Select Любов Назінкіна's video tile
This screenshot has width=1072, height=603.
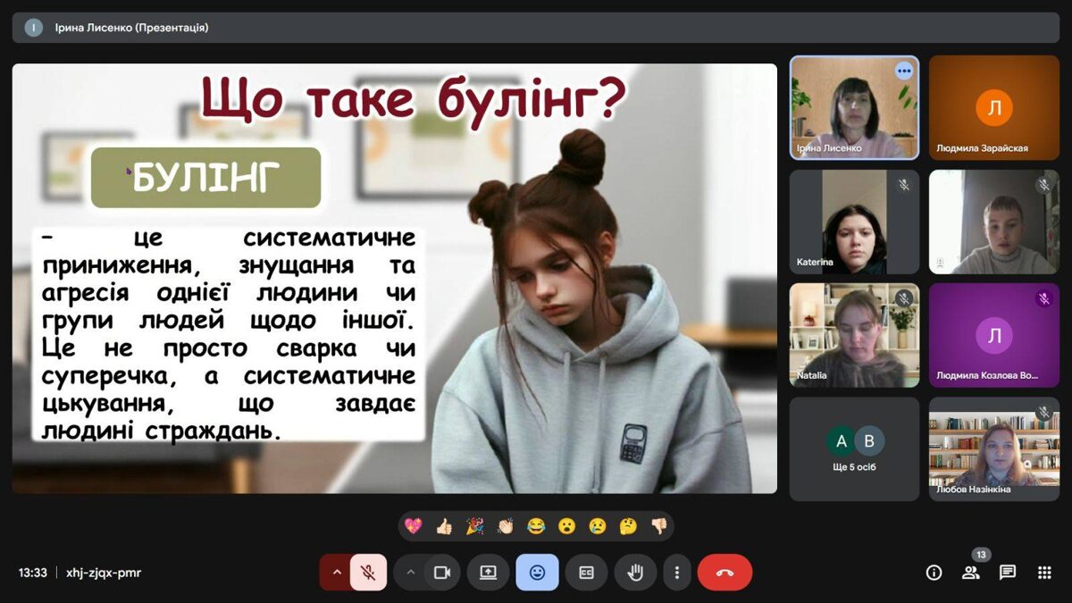(993, 448)
